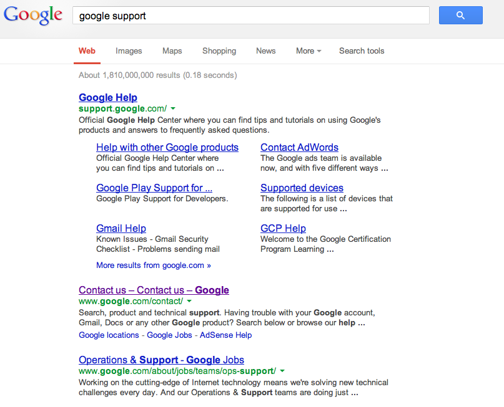Open the Google locations link
This screenshot has height=407, width=504.
(109, 335)
